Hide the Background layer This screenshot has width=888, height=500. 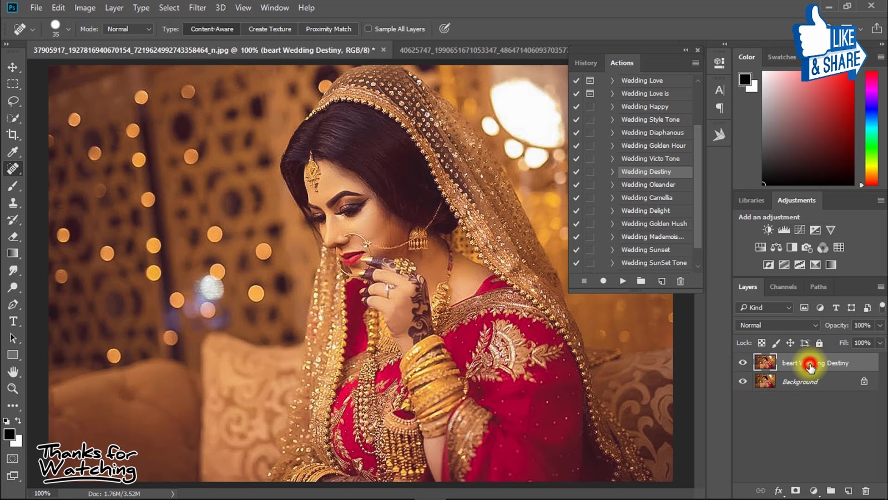pyautogui.click(x=743, y=382)
